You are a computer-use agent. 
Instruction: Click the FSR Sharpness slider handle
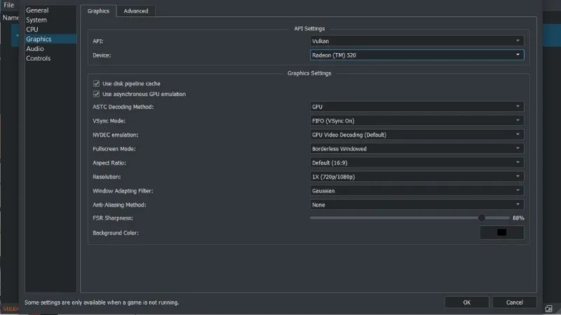click(x=482, y=218)
